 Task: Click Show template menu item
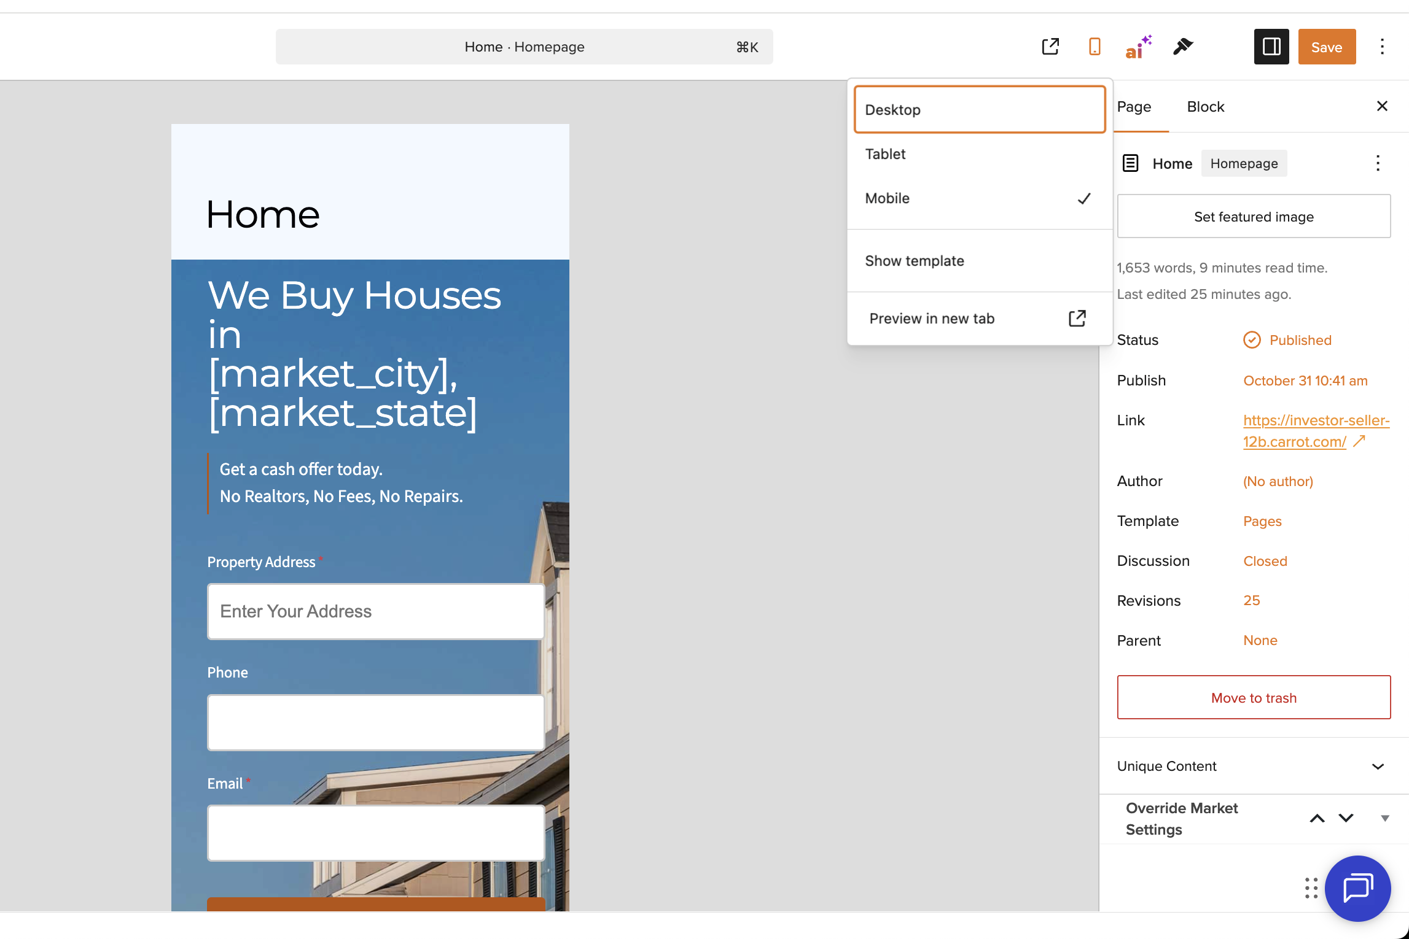pos(979,261)
